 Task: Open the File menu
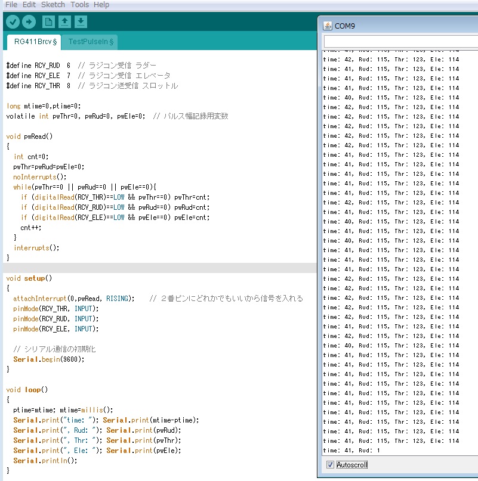pyautogui.click(x=11, y=5)
